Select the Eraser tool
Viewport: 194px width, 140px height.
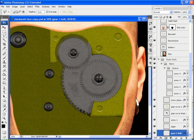pyautogui.click(x=4, y=70)
